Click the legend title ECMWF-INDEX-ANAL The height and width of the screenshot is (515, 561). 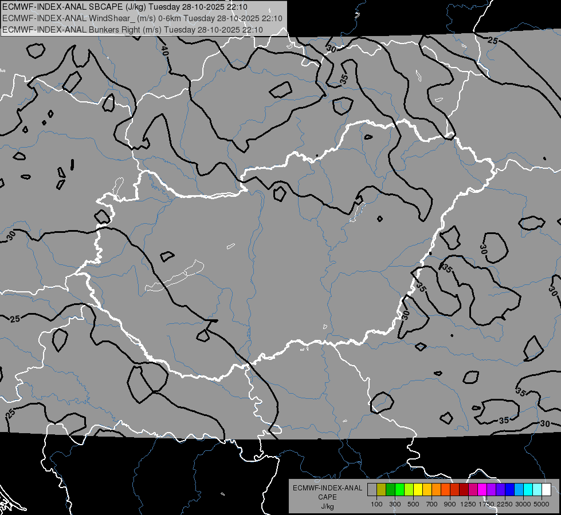(327, 488)
